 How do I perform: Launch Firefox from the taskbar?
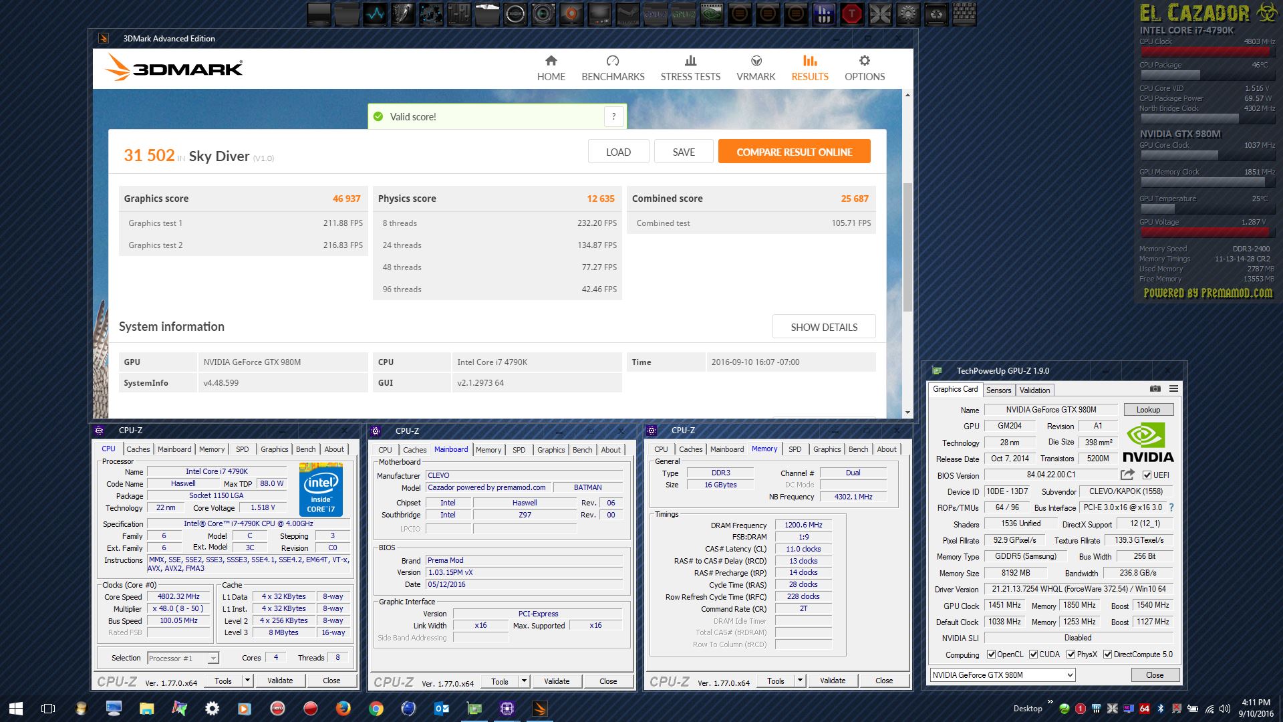coord(343,709)
